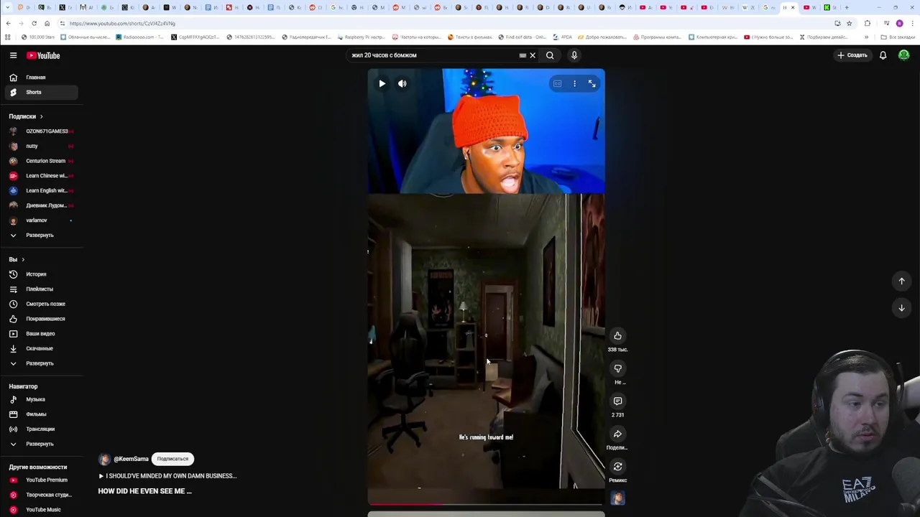Open the Все закладки folder
This screenshot has width=920, height=517.
[x=898, y=37]
